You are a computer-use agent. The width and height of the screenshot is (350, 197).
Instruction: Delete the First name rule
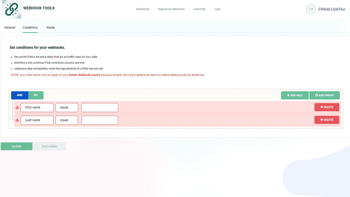tap(327, 107)
